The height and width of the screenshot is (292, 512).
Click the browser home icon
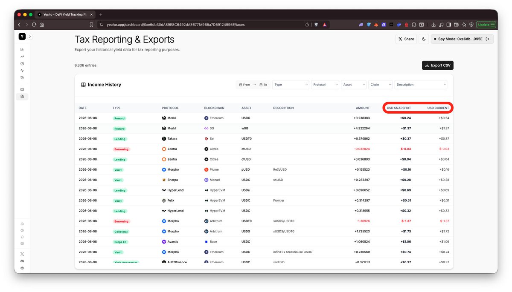pyautogui.click(x=42, y=25)
